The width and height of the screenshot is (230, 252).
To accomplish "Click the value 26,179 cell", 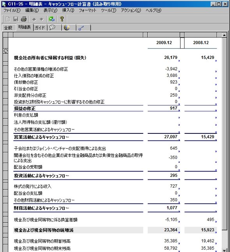I will click(x=171, y=57).
